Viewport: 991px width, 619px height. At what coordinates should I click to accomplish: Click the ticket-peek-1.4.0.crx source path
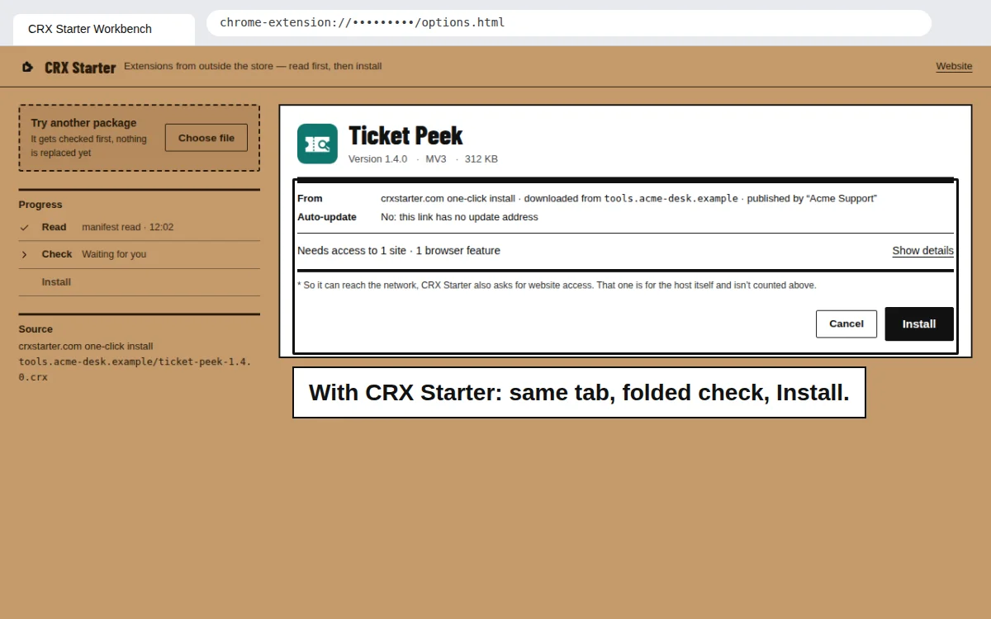coord(135,369)
